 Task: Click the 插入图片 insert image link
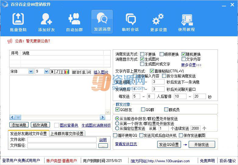pyautogui.click(x=101, y=72)
